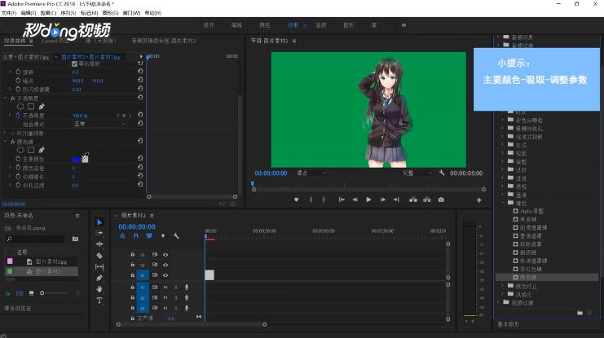This screenshot has width=604, height=338.
Task: Expand Color Correction effects folder
Action: click(503, 286)
